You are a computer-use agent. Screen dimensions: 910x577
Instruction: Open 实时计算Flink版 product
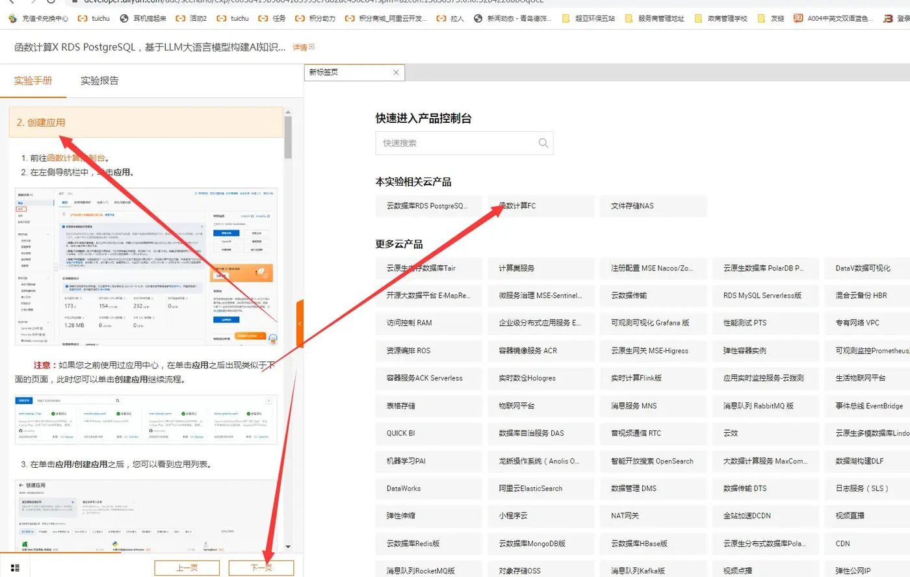[x=653, y=378]
